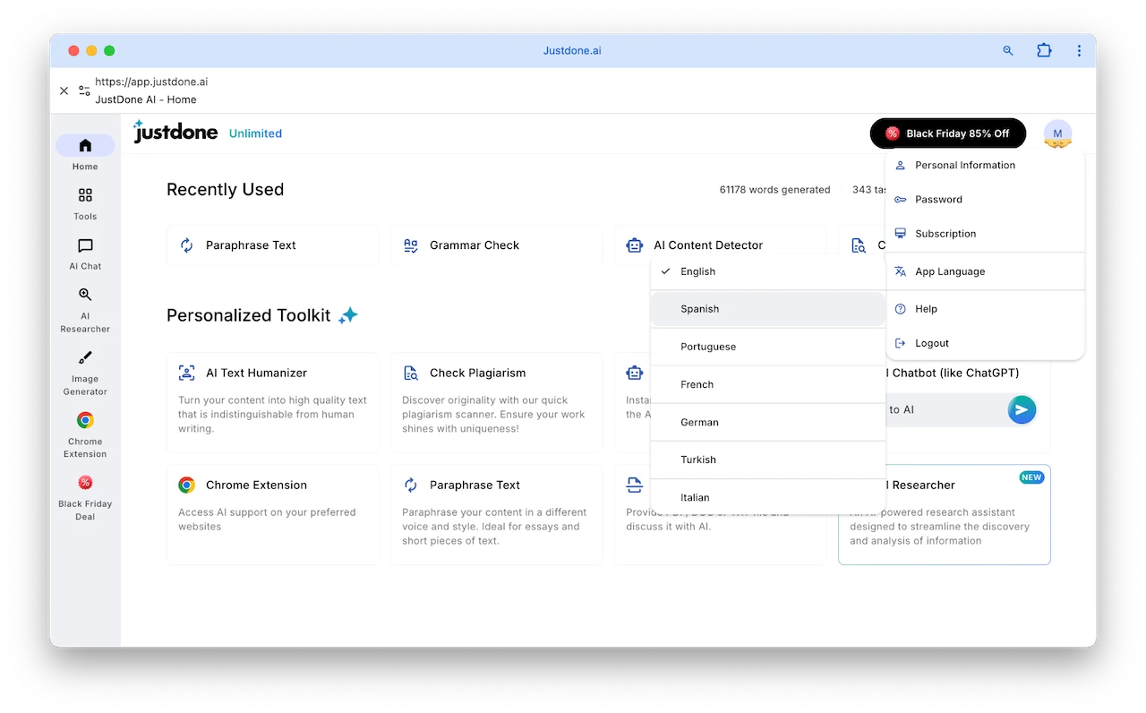The height and width of the screenshot is (713, 1146).
Task: Select Spanish language option
Action: (699, 309)
